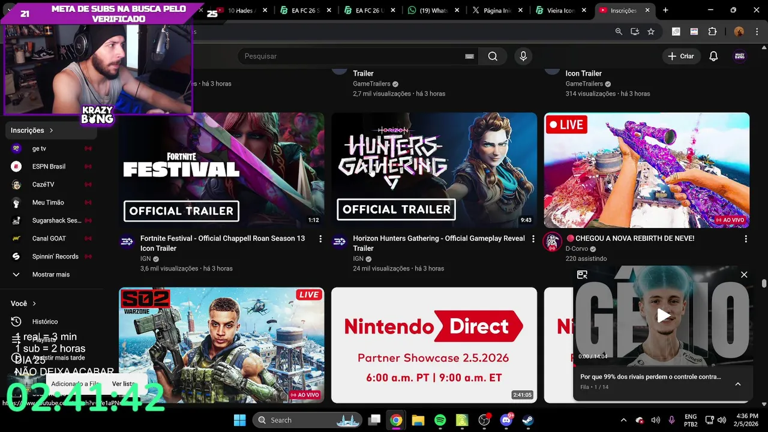Open the Criar create menu

tap(681, 56)
